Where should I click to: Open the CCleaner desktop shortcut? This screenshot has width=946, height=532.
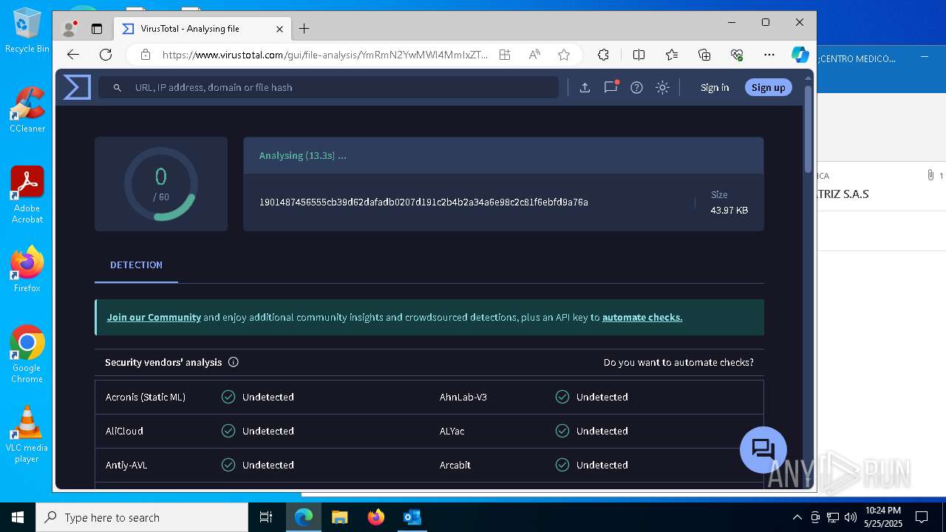pos(27,109)
